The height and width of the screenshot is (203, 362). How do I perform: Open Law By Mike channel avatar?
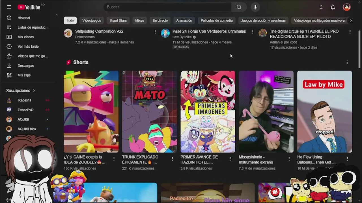165,33
